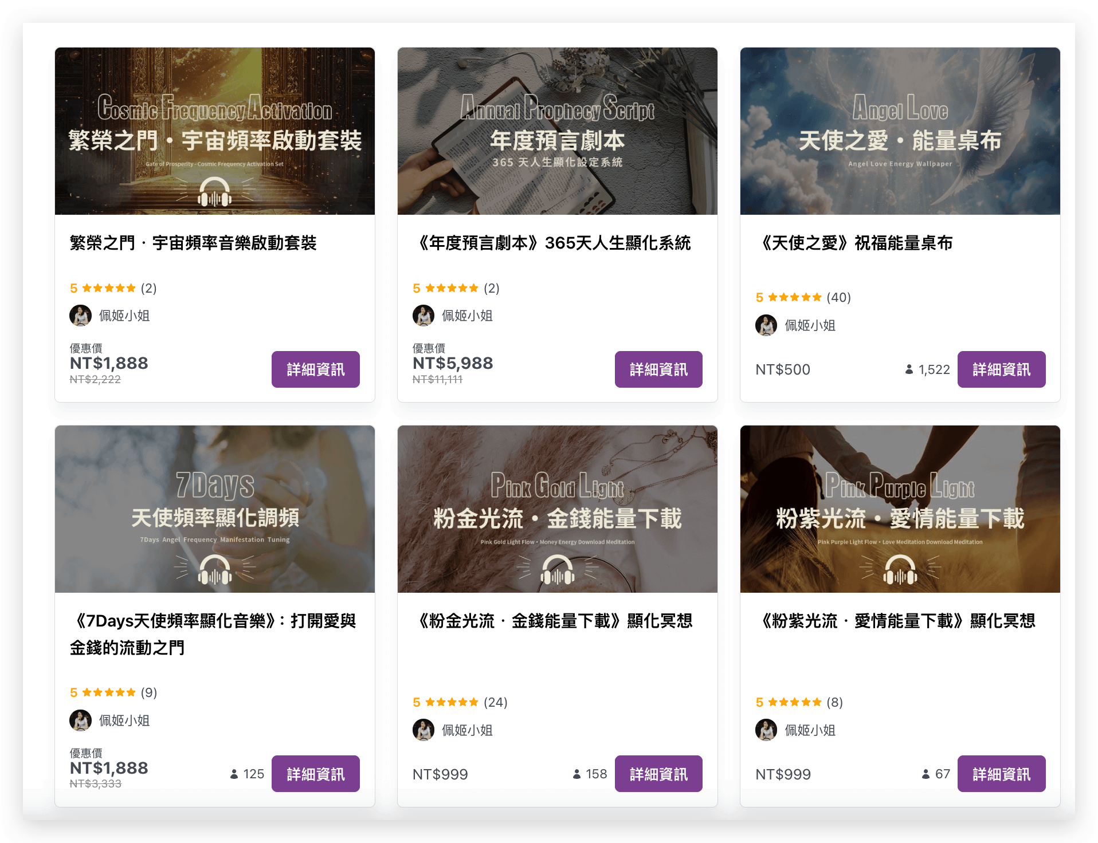This screenshot has height=843, width=1098.
Task: Open 詳細資訊 for 粉金光流 meditation
Action: pos(658,774)
